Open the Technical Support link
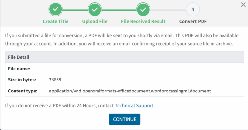The image size is (248, 130). click(x=134, y=105)
